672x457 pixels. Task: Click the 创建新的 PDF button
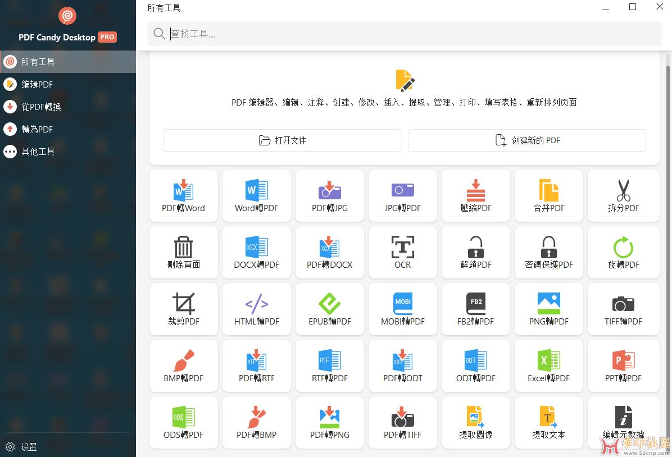(526, 140)
